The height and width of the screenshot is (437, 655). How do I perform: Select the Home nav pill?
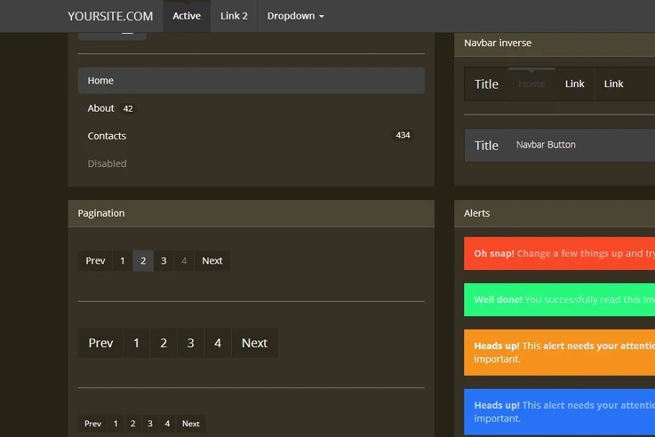click(x=250, y=81)
